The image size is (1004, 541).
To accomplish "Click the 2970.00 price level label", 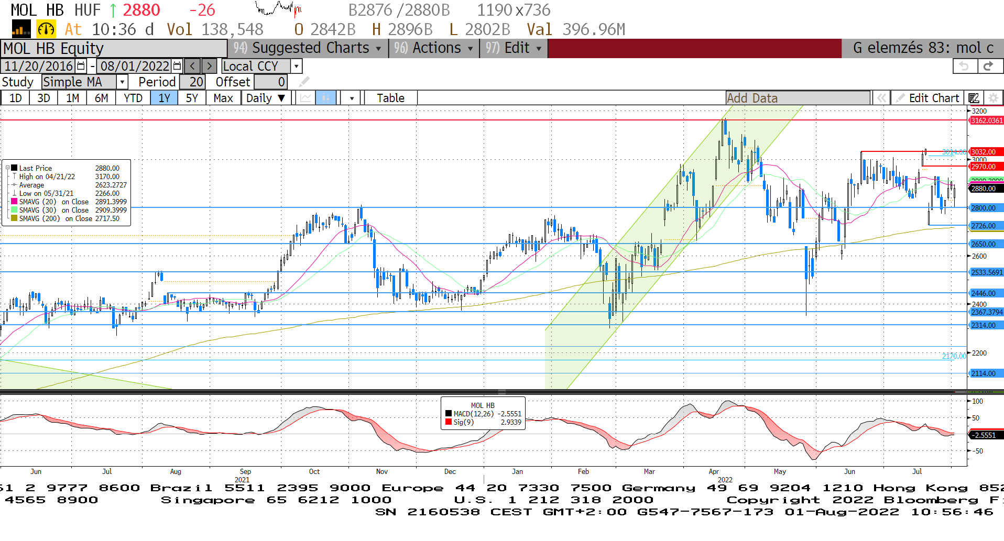I will [x=986, y=167].
